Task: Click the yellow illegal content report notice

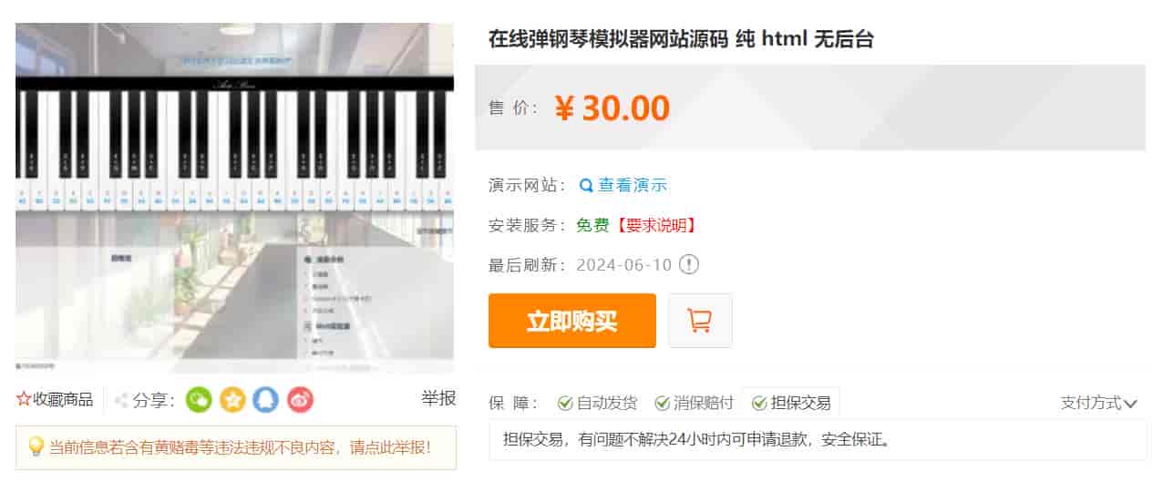Action: pyautogui.click(x=236, y=447)
